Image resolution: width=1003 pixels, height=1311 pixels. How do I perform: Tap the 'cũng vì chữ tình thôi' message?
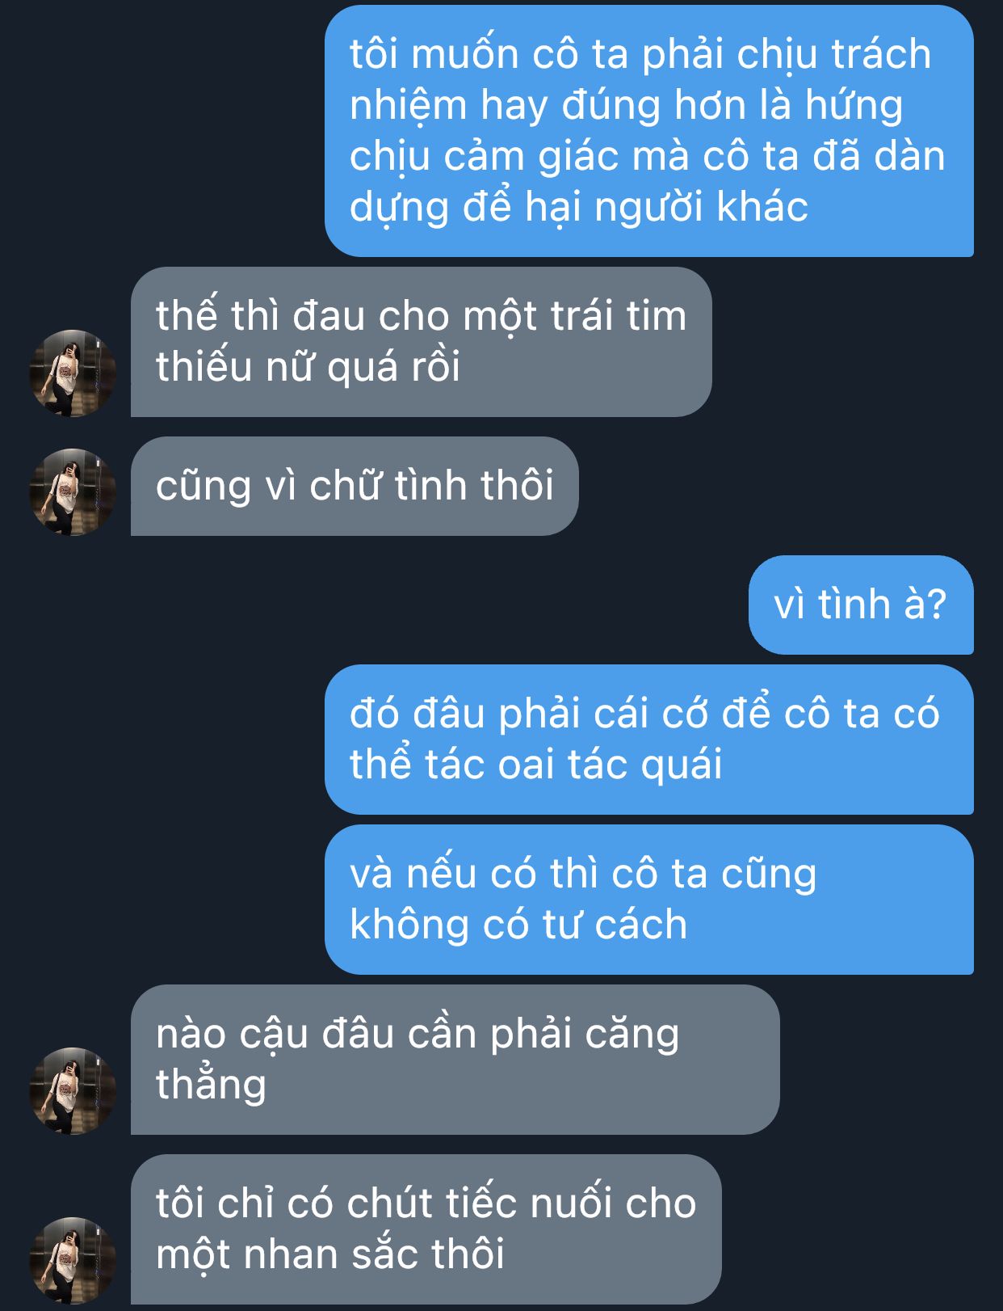[355, 486]
